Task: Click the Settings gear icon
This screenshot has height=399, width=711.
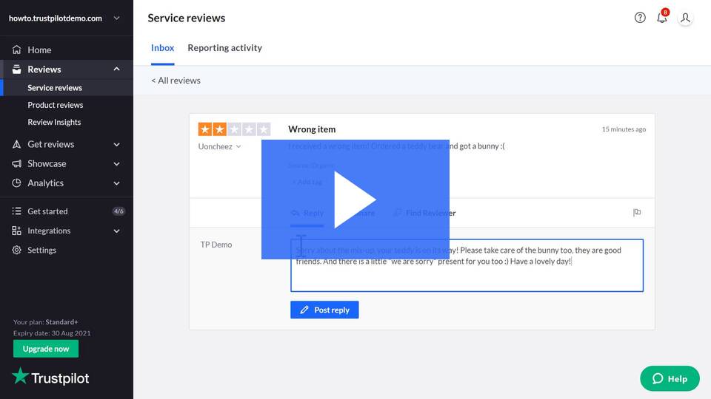Action: (17, 250)
